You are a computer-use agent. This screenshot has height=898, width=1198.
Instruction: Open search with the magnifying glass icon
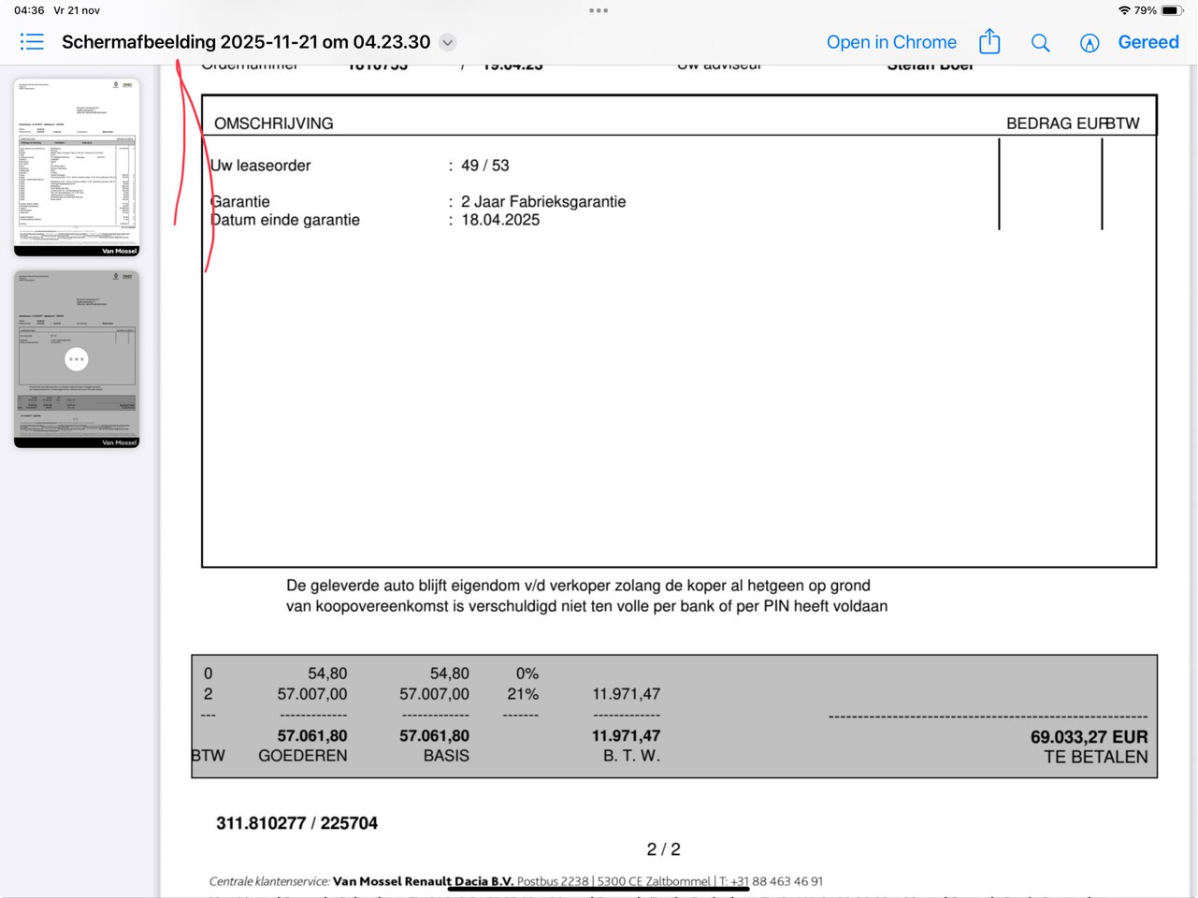coord(1040,43)
